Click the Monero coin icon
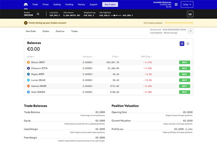 point(28,86)
